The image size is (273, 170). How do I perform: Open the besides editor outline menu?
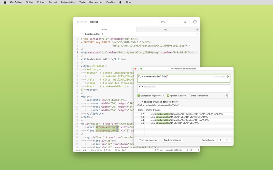(94, 34)
